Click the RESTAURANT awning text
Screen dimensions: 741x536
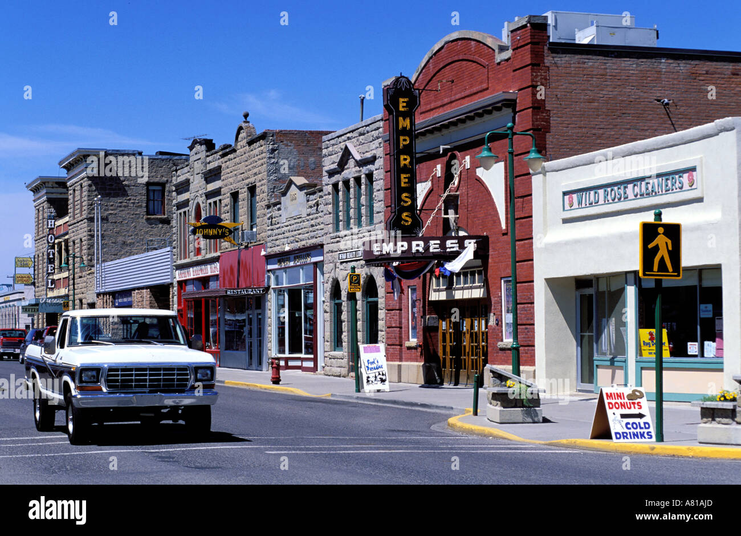tap(246, 291)
